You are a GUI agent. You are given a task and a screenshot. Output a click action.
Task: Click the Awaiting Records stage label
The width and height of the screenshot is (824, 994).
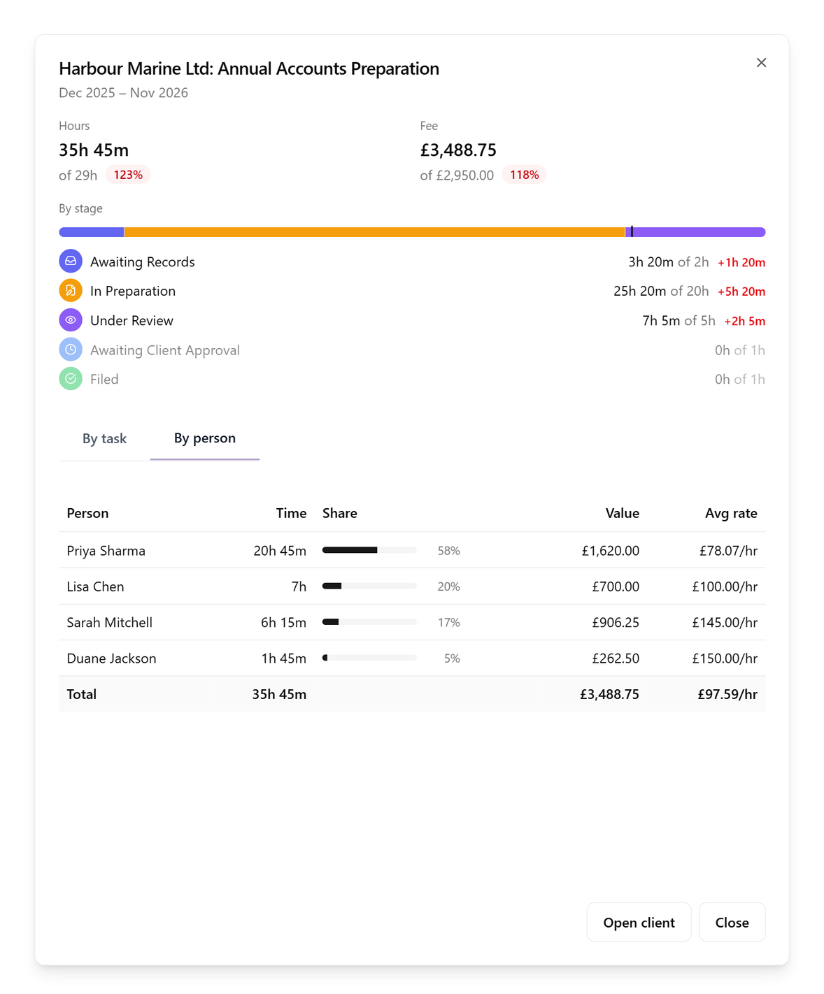click(x=143, y=262)
